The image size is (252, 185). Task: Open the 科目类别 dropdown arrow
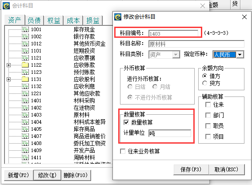coord(176,55)
